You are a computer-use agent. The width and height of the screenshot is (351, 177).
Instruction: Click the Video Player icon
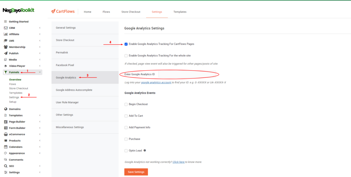point(5,66)
